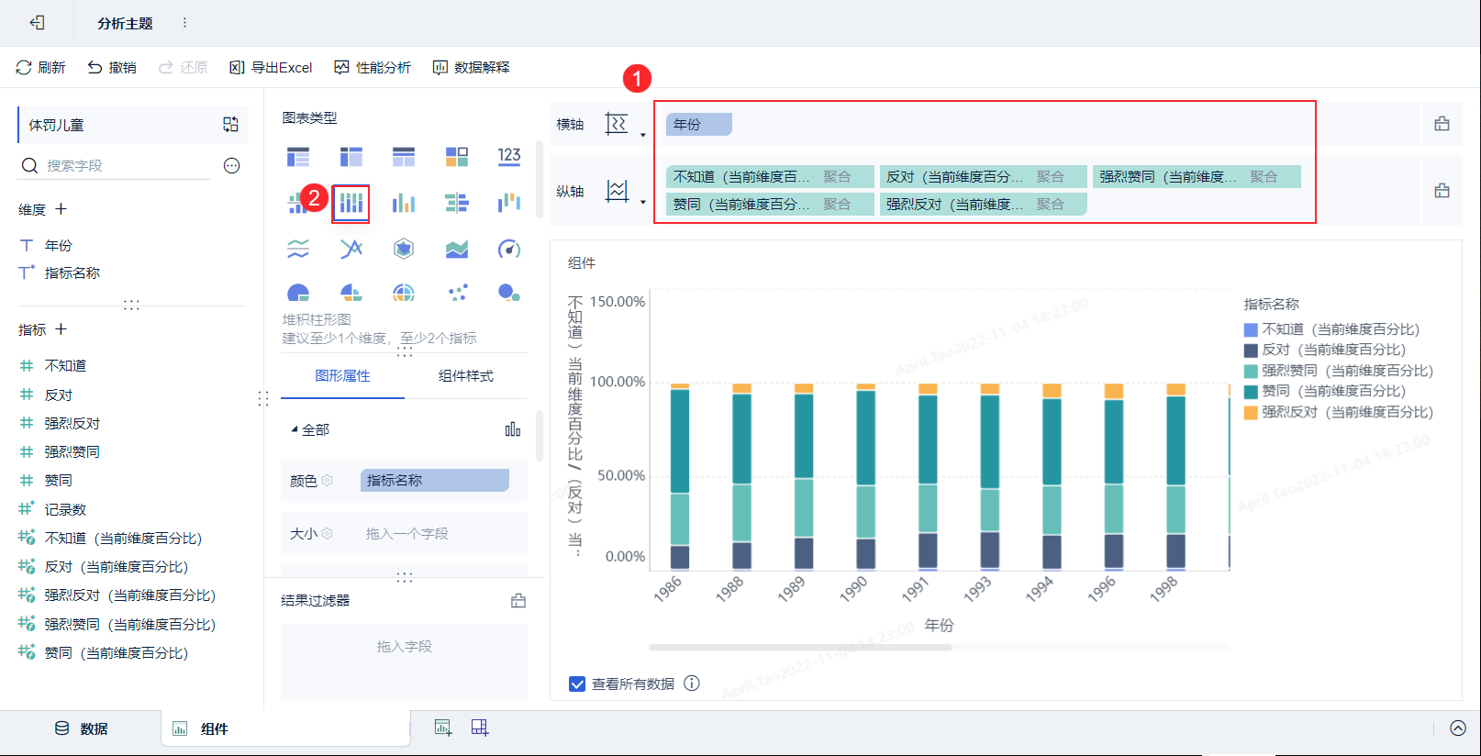Switch to the 图形属性 tab
This screenshot has width=1481, height=756.
(x=342, y=376)
